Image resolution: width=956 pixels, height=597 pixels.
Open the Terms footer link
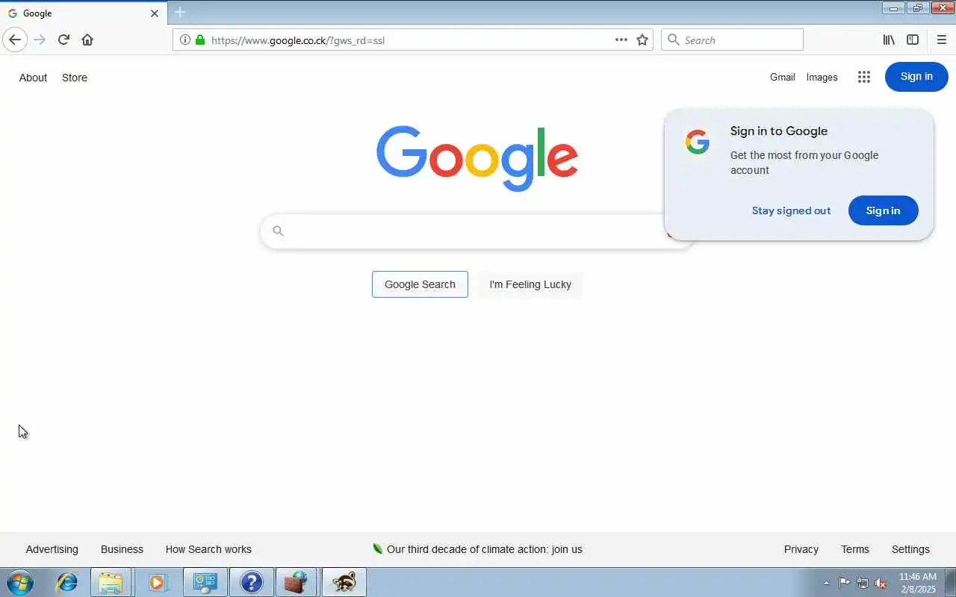point(855,549)
